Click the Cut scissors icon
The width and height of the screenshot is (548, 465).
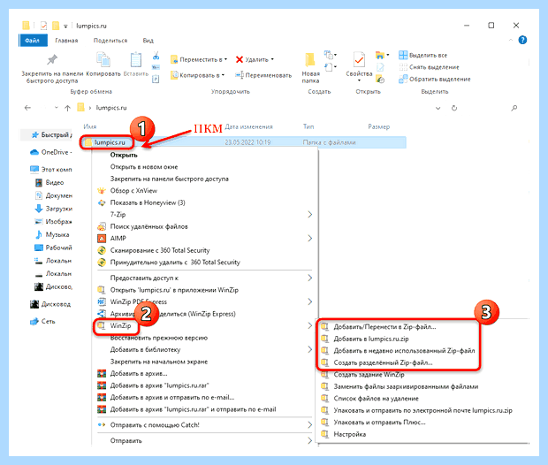pyautogui.click(x=156, y=56)
